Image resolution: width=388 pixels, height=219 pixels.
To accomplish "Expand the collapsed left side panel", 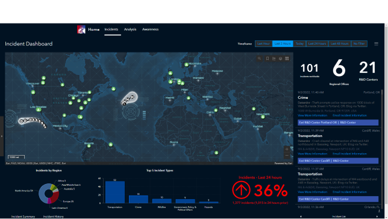I will tap(2, 136).
